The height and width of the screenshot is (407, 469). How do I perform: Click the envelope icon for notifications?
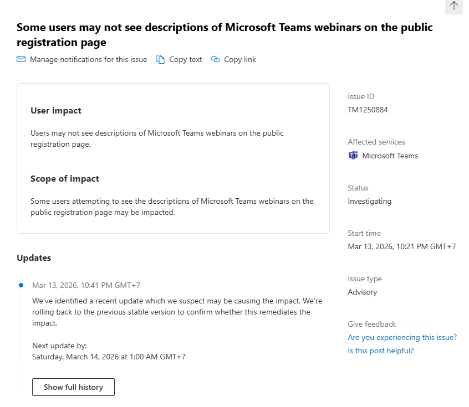pyautogui.click(x=21, y=59)
